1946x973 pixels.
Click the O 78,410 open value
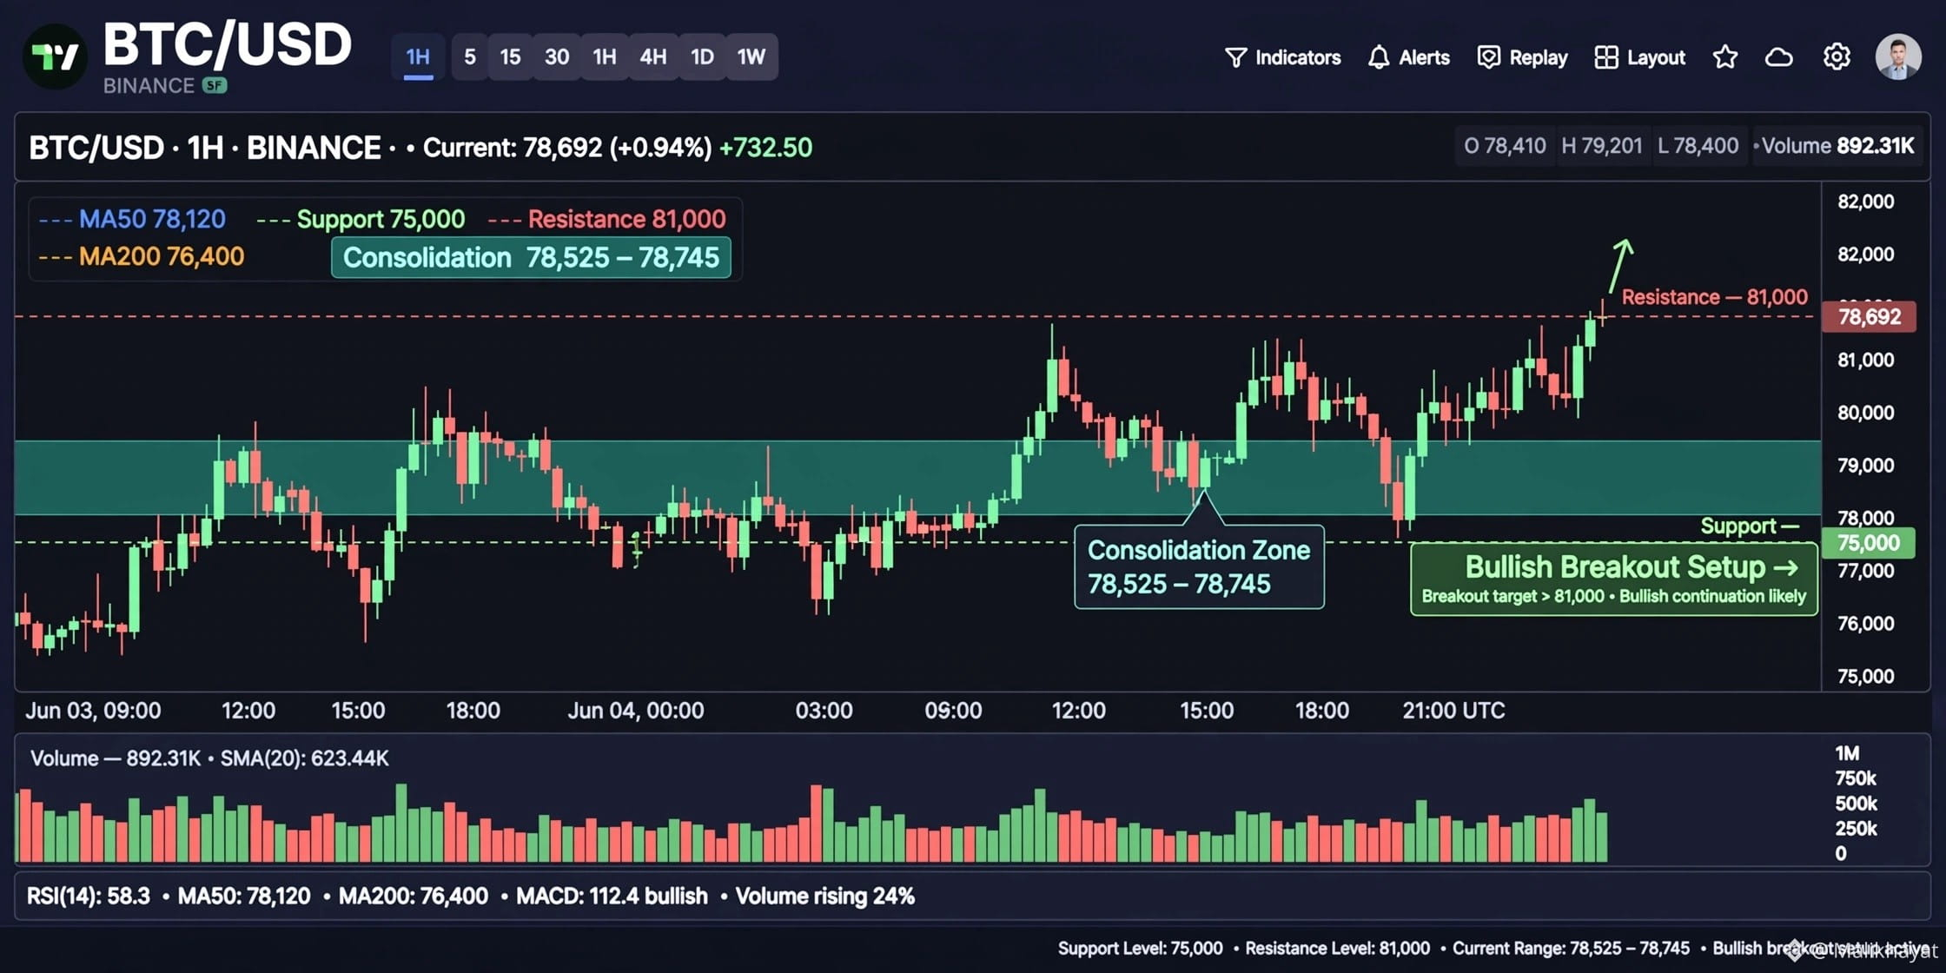click(x=1505, y=146)
